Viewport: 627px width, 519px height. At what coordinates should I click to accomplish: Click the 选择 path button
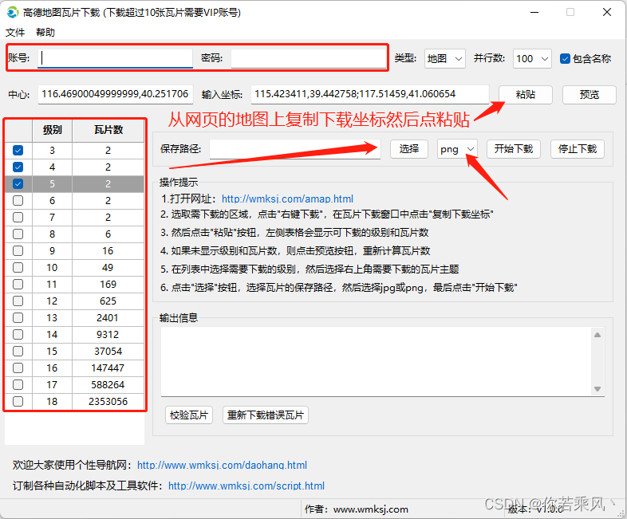click(x=409, y=149)
